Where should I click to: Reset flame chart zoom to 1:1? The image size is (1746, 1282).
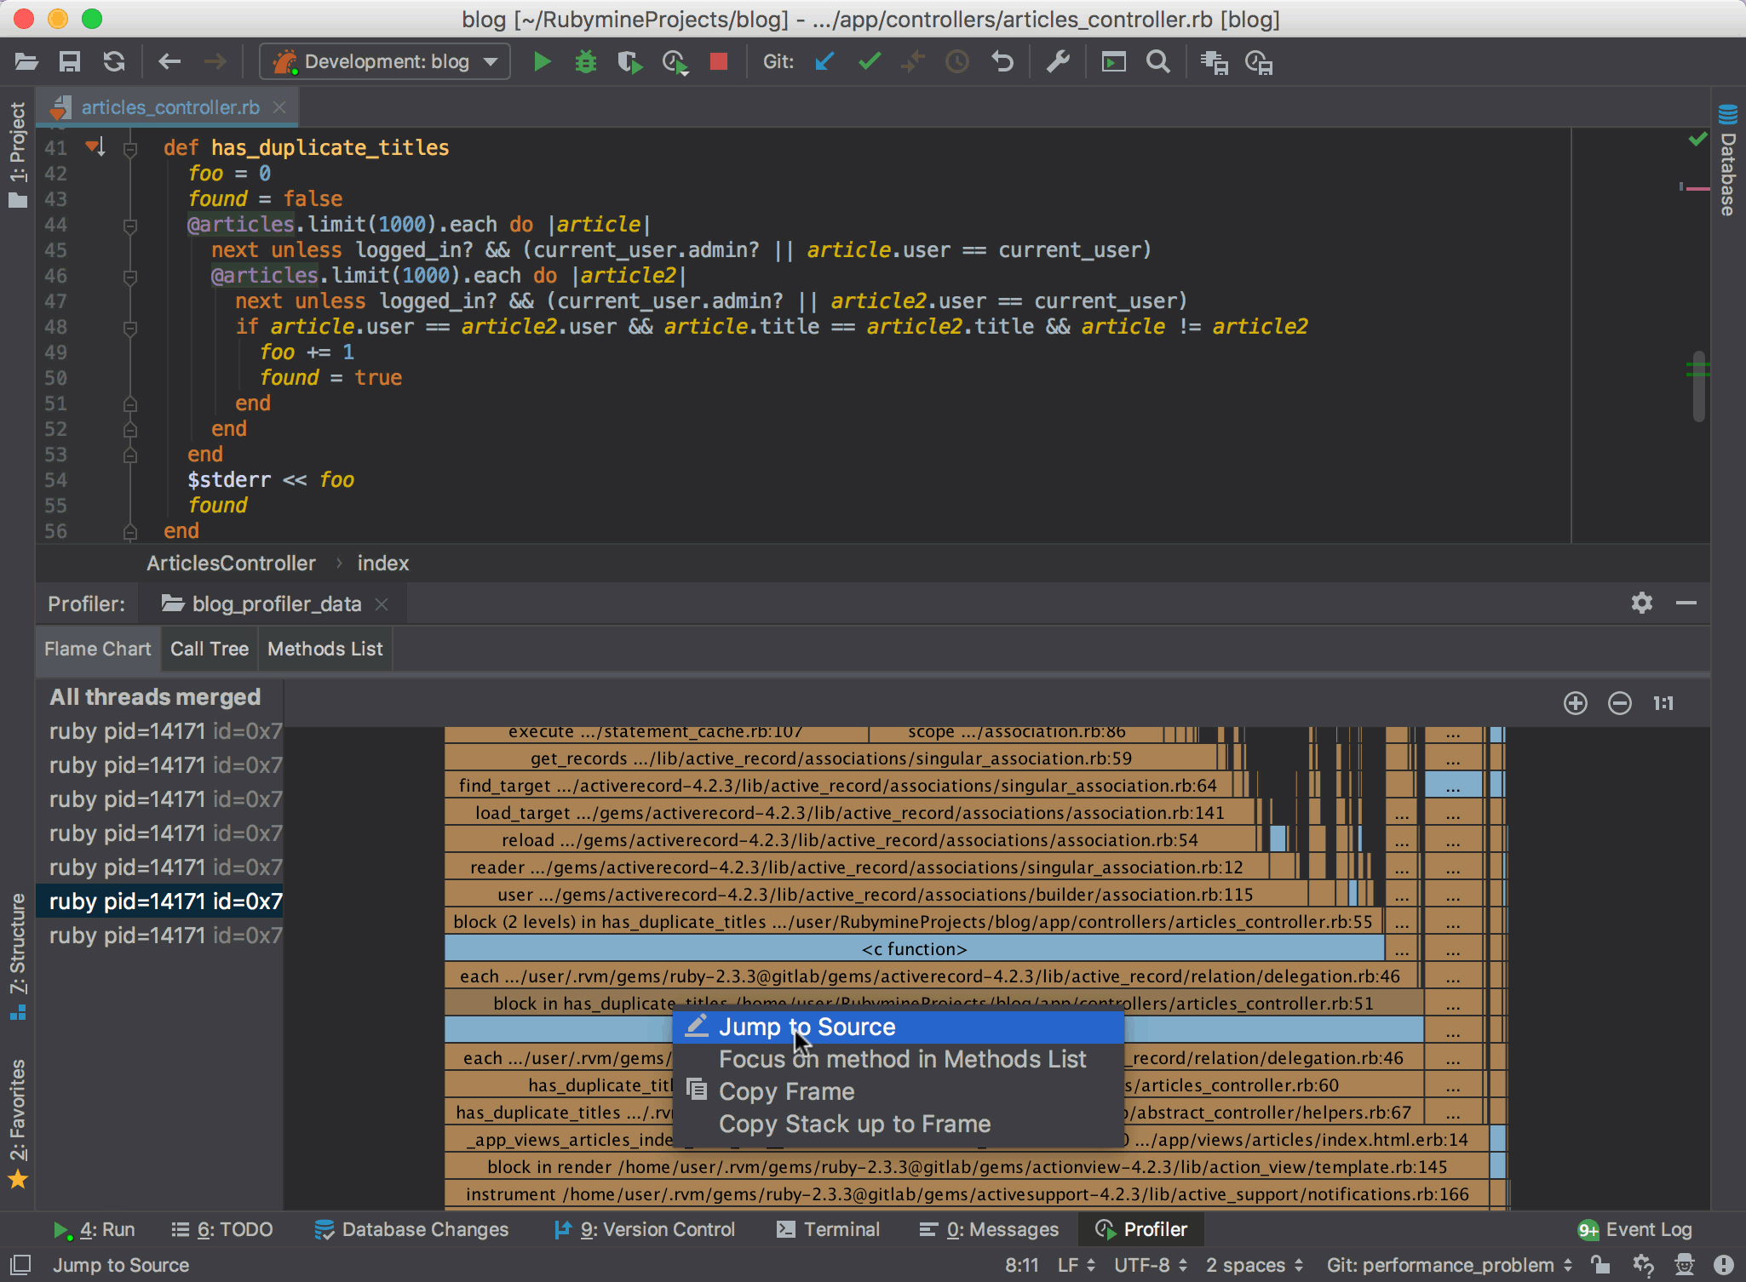[x=1663, y=703]
